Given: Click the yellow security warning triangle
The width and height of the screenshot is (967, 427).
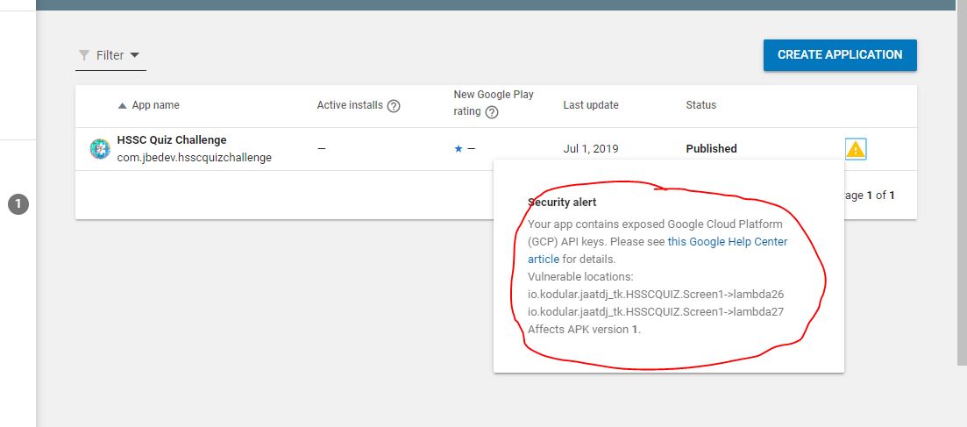Looking at the screenshot, I should (x=856, y=149).
